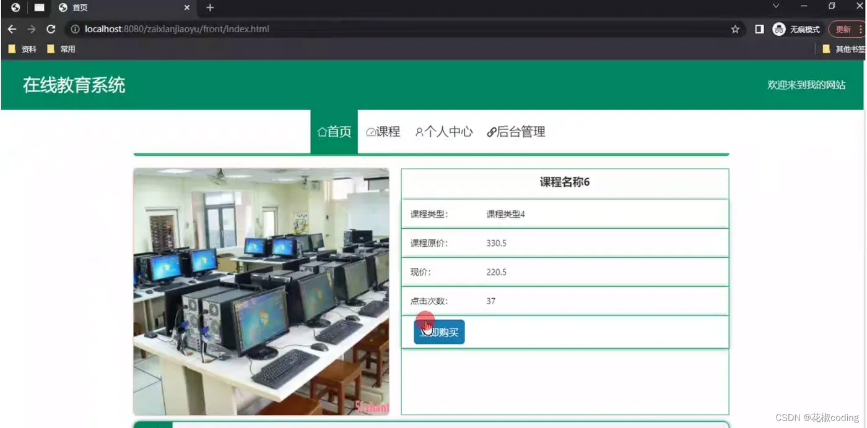Bookmark this page with the star icon
Viewport: 867px width, 428px height.
pyautogui.click(x=735, y=29)
